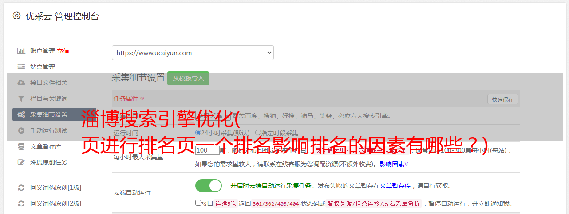Open 同义词伪原创[1版] in the sidebar
Viewport: 569px width, 214px height.
point(56,187)
